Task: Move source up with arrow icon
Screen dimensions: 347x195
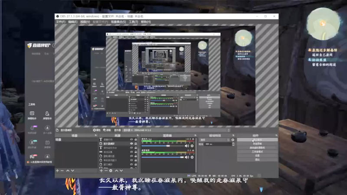Action: pos(116,171)
